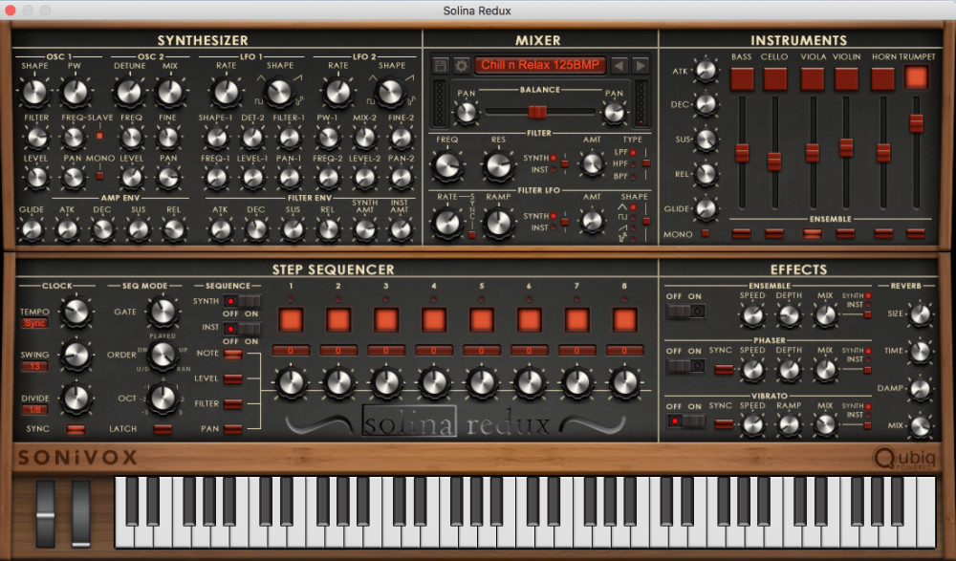
Task: Open settings with the gear icon
Action: 462,65
